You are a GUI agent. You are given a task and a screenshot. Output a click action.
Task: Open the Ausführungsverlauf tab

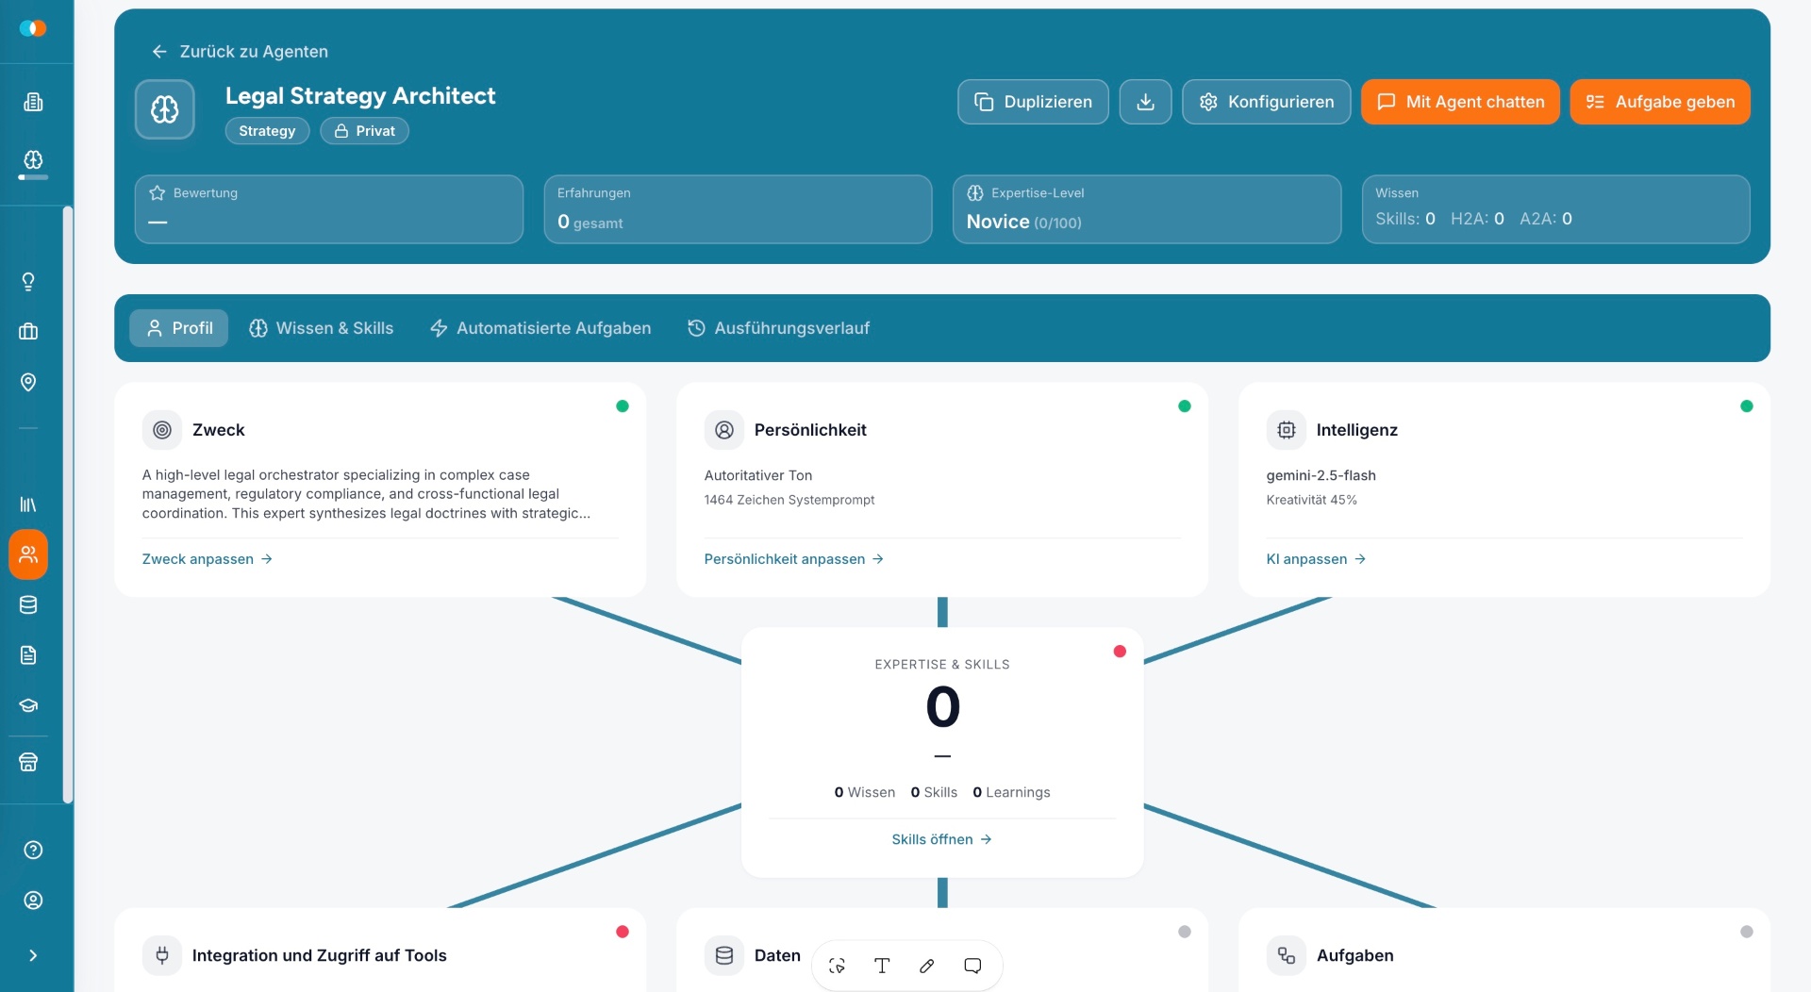click(x=778, y=328)
